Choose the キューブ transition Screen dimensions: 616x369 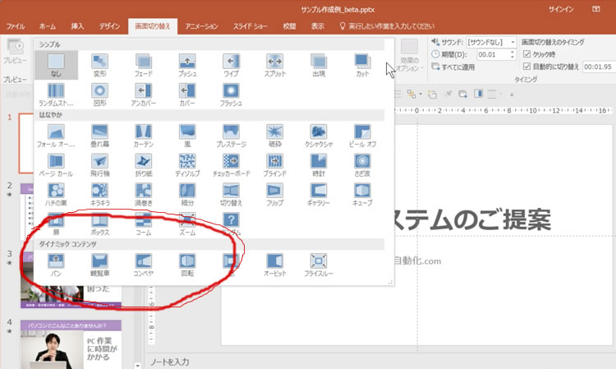(362, 195)
